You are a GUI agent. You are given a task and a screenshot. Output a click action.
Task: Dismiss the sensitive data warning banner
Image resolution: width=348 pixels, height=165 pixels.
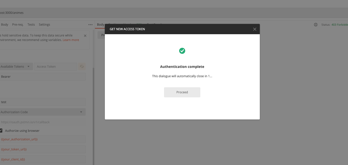pyautogui.click(x=85, y=36)
